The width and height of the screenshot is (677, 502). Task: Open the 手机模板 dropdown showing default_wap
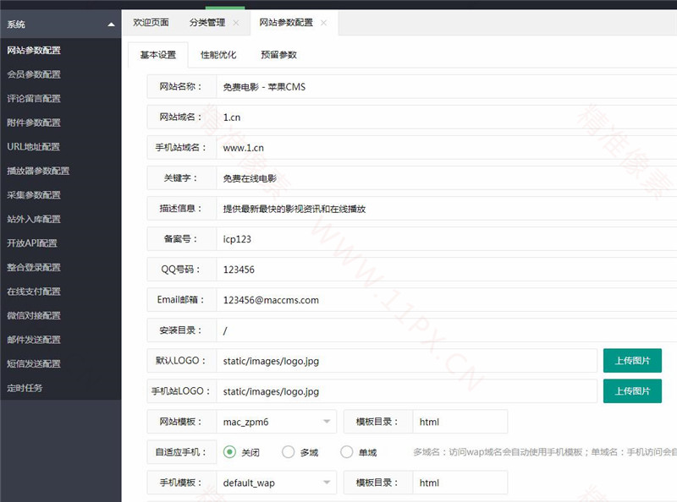276,482
